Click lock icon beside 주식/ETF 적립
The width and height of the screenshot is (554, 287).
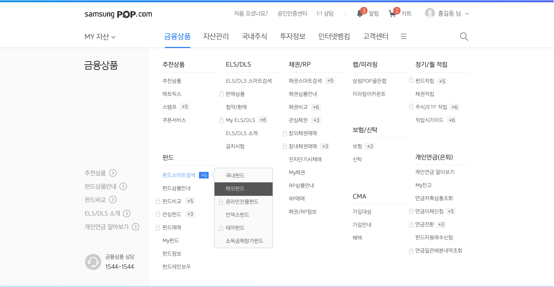(411, 107)
